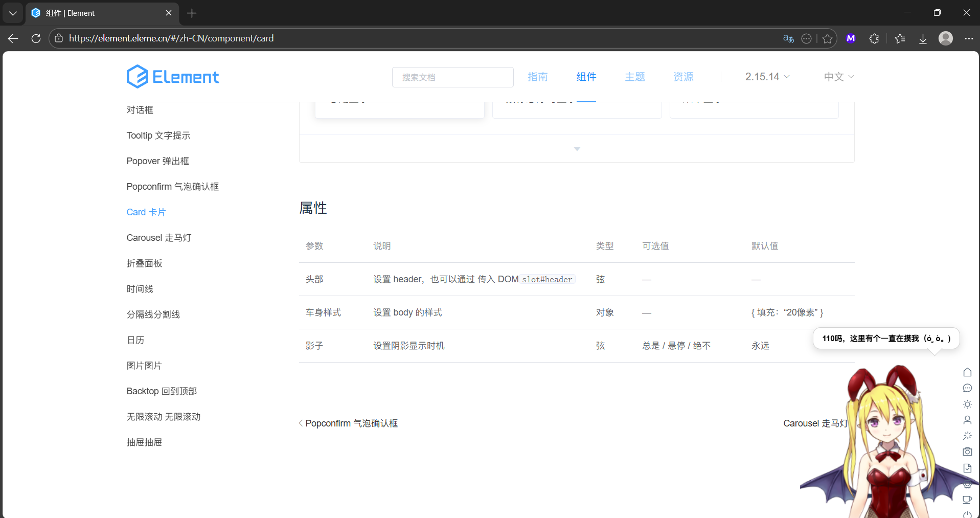Open the browser downloads icon

(x=923, y=38)
